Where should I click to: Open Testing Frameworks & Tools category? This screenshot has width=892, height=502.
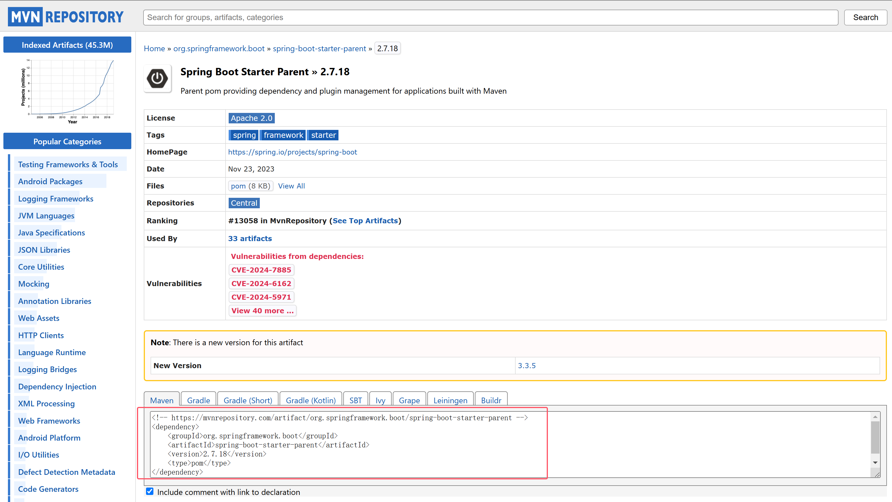[x=68, y=164]
